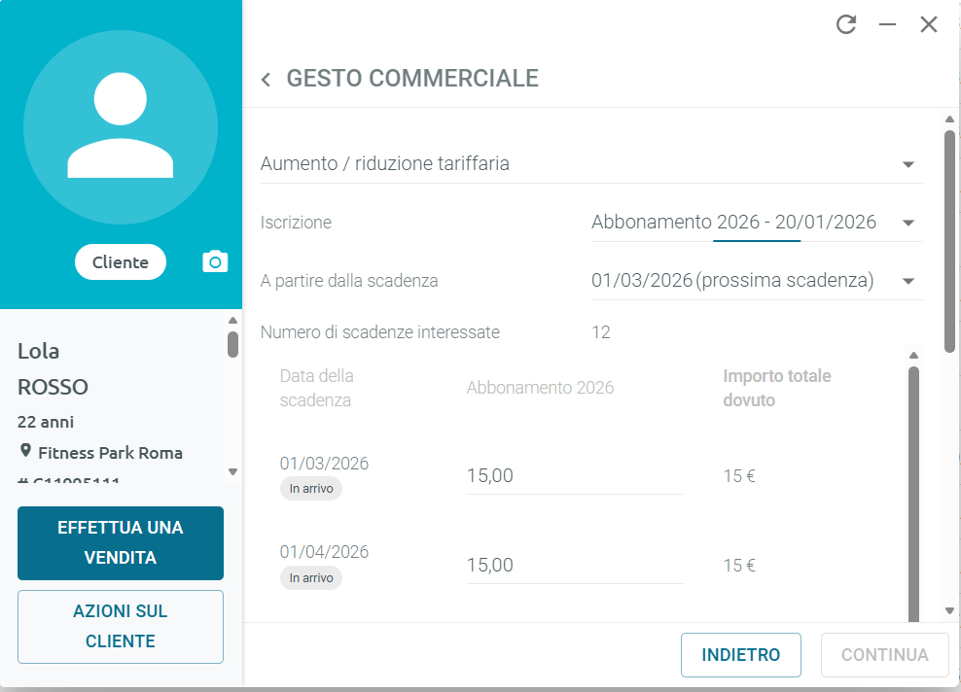Click the scroll up arrow of main panel scrollbar

point(949,119)
